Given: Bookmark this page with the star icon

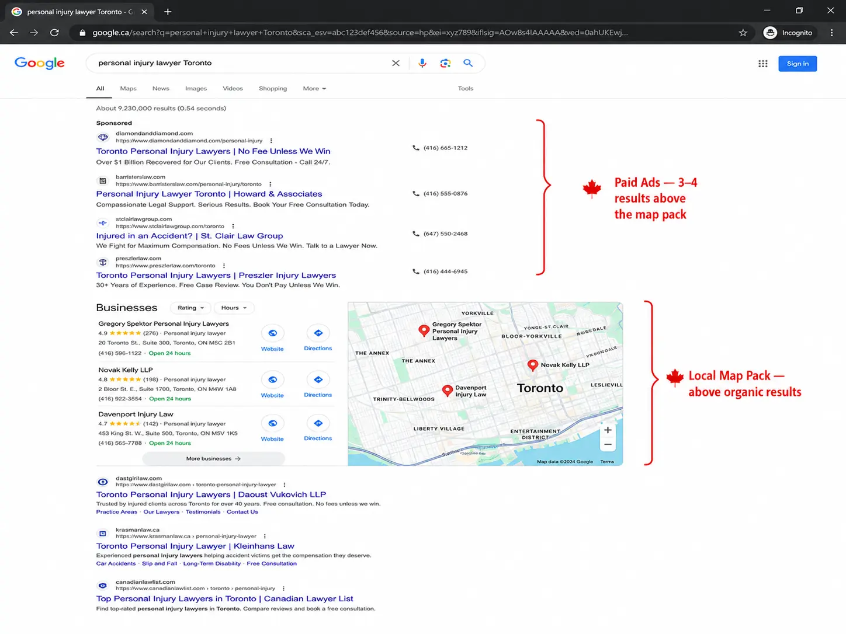Looking at the screenshot, I should pos(743,33).
